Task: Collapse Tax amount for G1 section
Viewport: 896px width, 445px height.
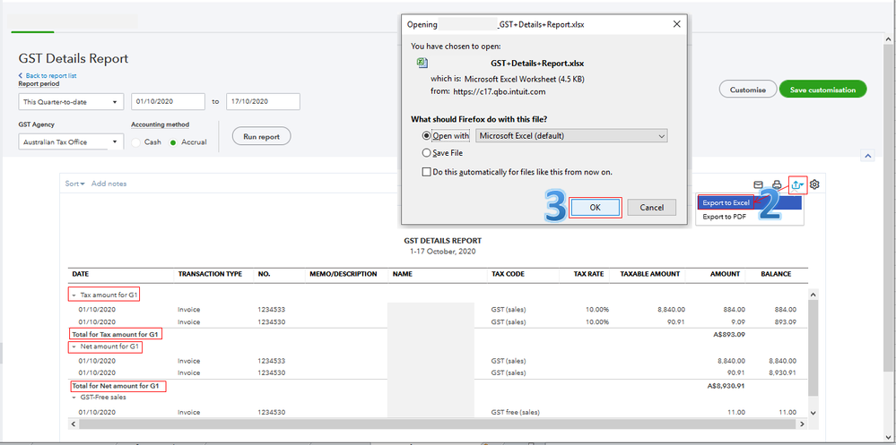Action: (x=74, y=295)
